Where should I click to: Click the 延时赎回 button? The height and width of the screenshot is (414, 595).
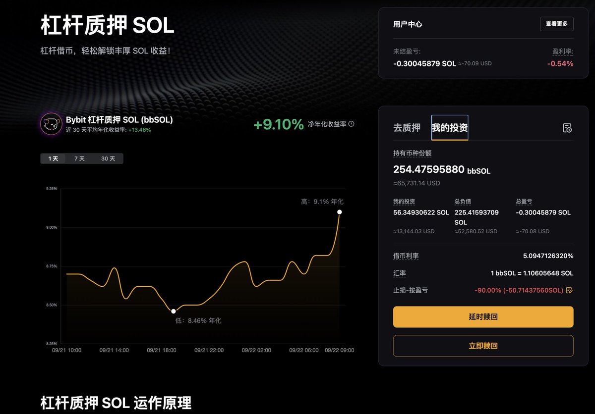[483, 317]
